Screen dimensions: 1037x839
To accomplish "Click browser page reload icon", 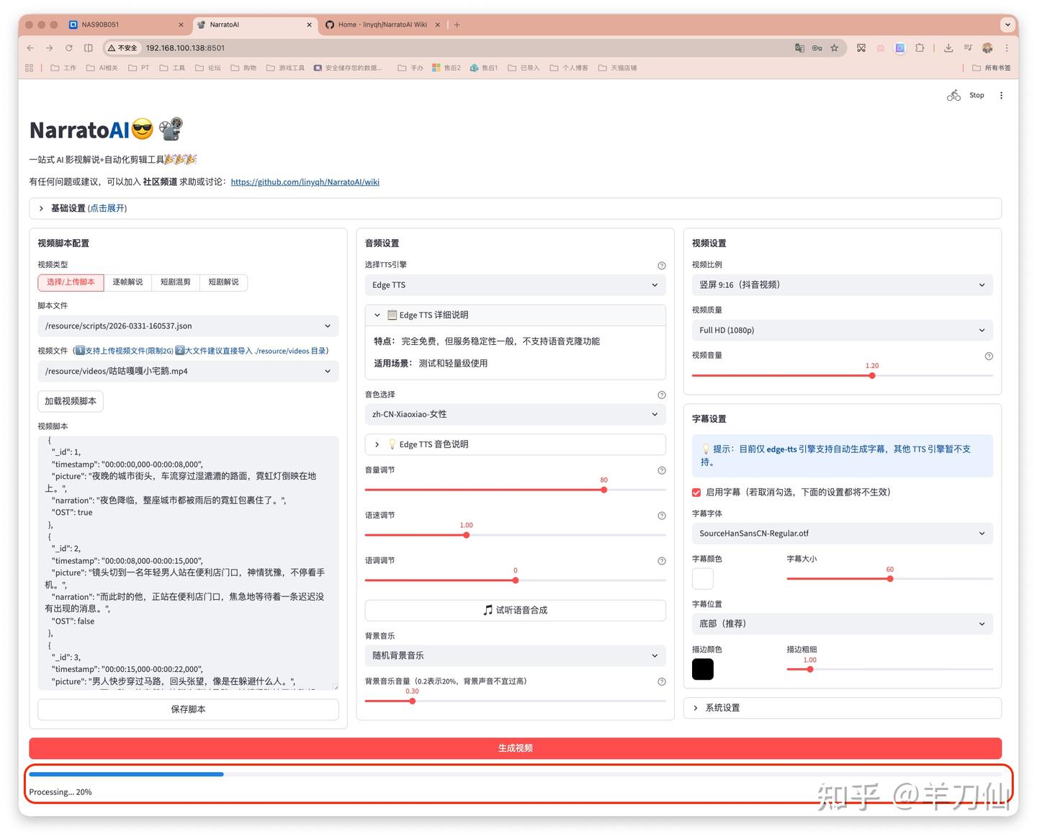I will [69, 48].
